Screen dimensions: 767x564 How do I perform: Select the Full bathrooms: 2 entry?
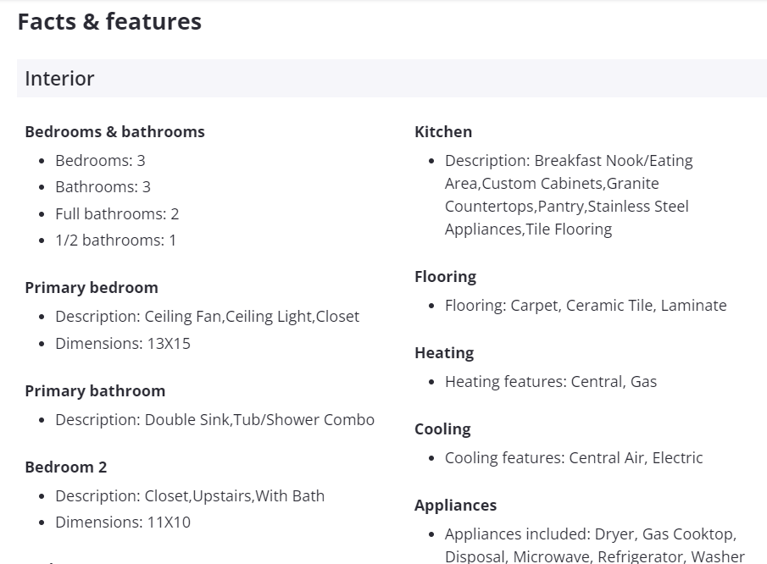(x=117, y=213)
